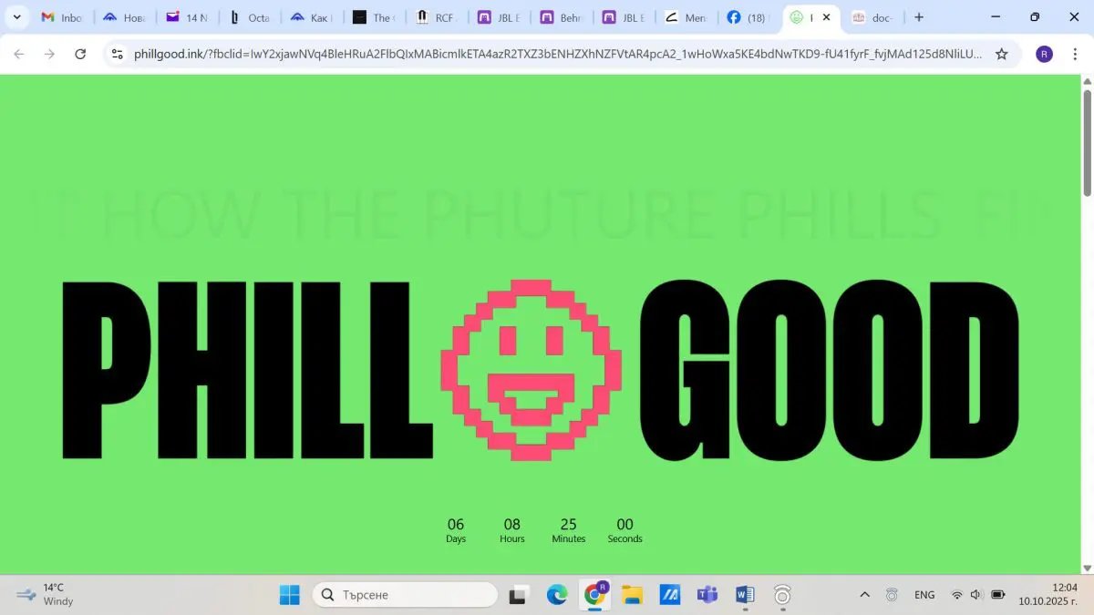The height and width of the screenshot is (615, 1094).
Task: Open Microsoft Word from the taskbar
Action: tap(745, 595)
